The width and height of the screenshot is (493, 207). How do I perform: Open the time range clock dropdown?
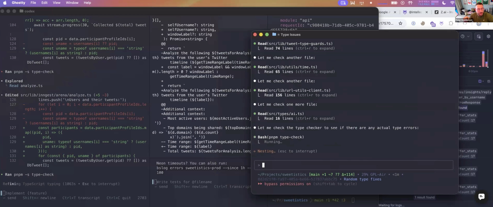coord(465,37)
